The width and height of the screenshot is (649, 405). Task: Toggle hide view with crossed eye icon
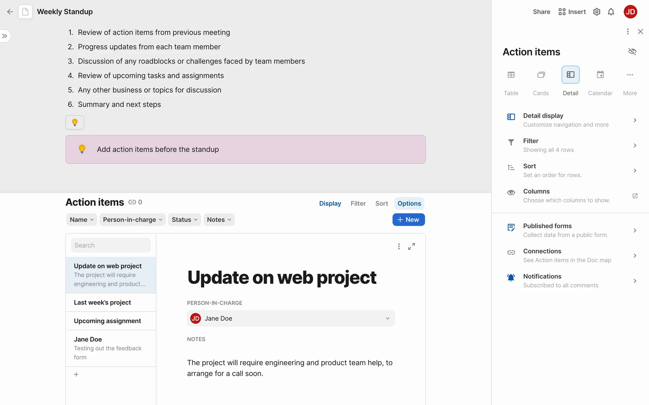[632, 51]
